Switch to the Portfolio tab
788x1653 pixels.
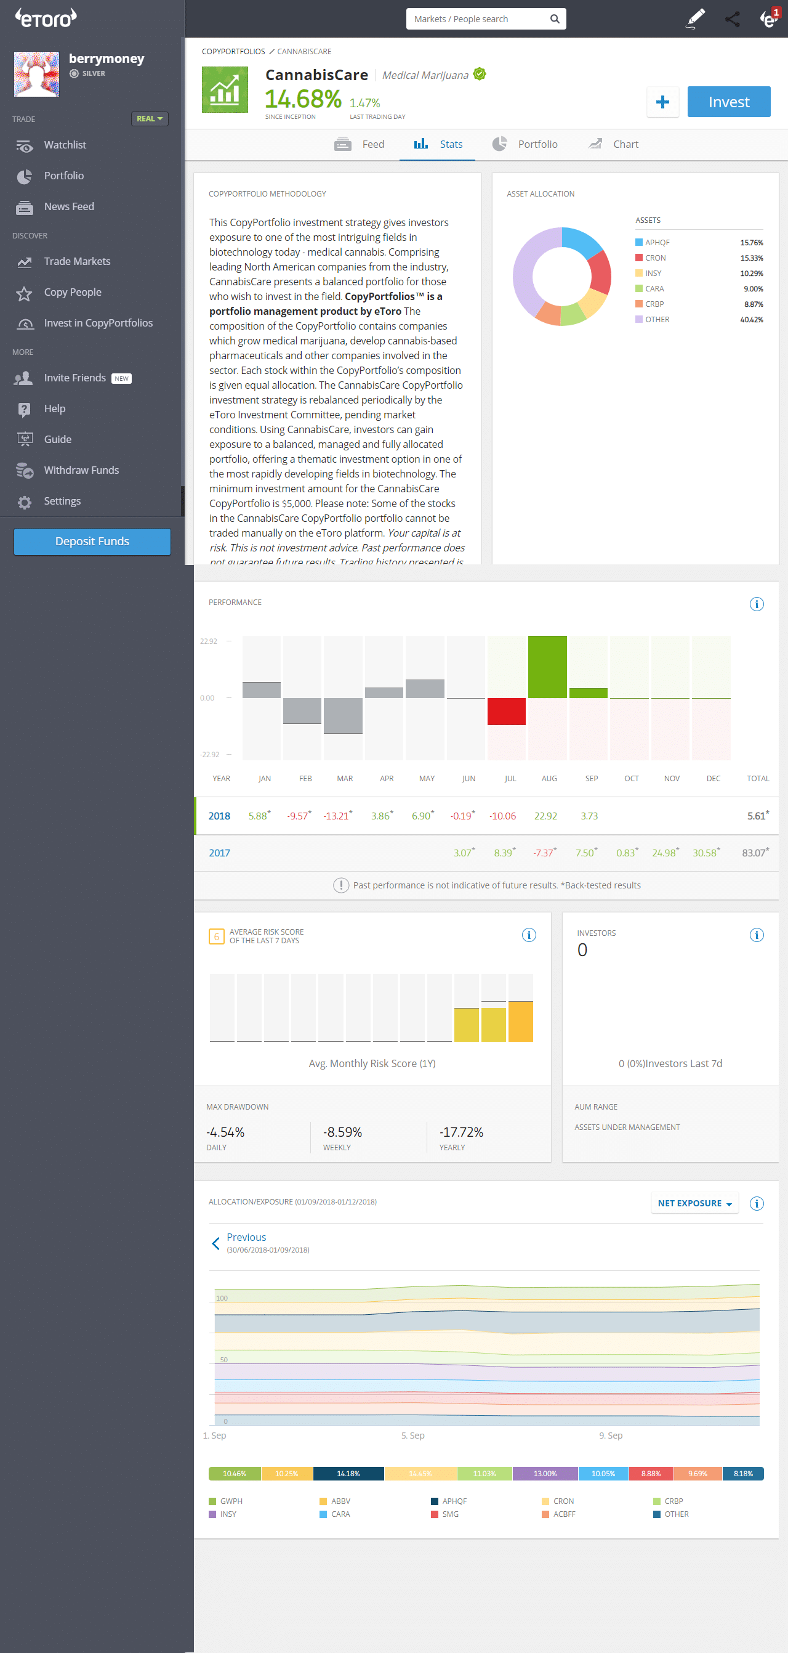(525, 144)
